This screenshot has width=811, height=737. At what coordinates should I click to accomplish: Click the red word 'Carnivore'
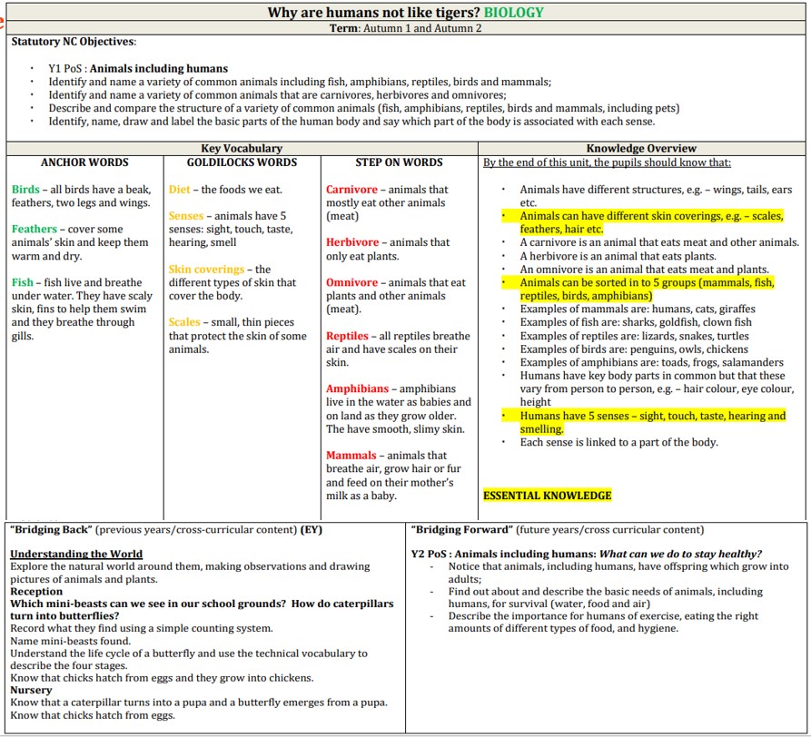[352, 190]
